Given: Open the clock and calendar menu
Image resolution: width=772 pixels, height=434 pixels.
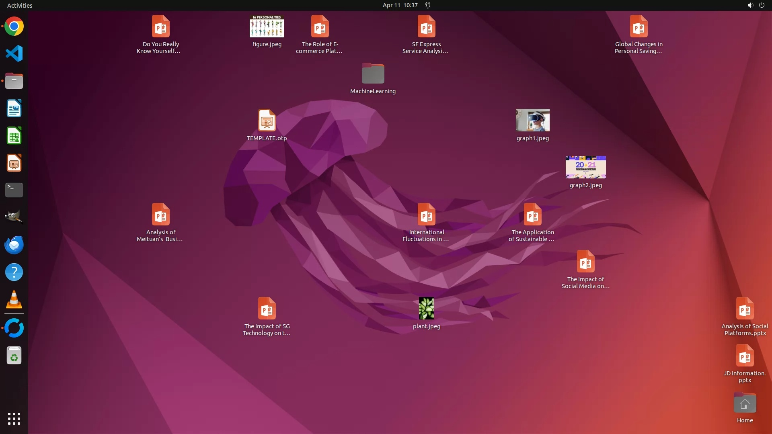Looking at the screenshot, I should coord(400,5).
